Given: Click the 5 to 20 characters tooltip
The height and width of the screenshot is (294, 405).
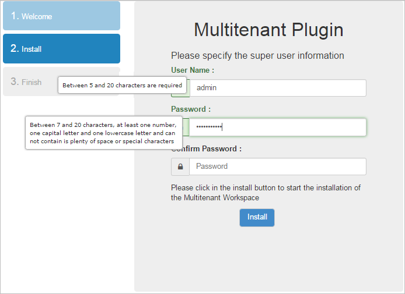Looking at the screenshot, I should click(x=123, y=86).
